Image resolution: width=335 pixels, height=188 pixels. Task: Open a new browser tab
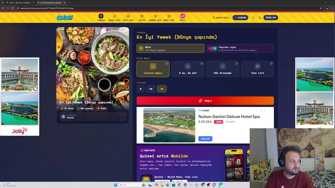pos(69,3)
